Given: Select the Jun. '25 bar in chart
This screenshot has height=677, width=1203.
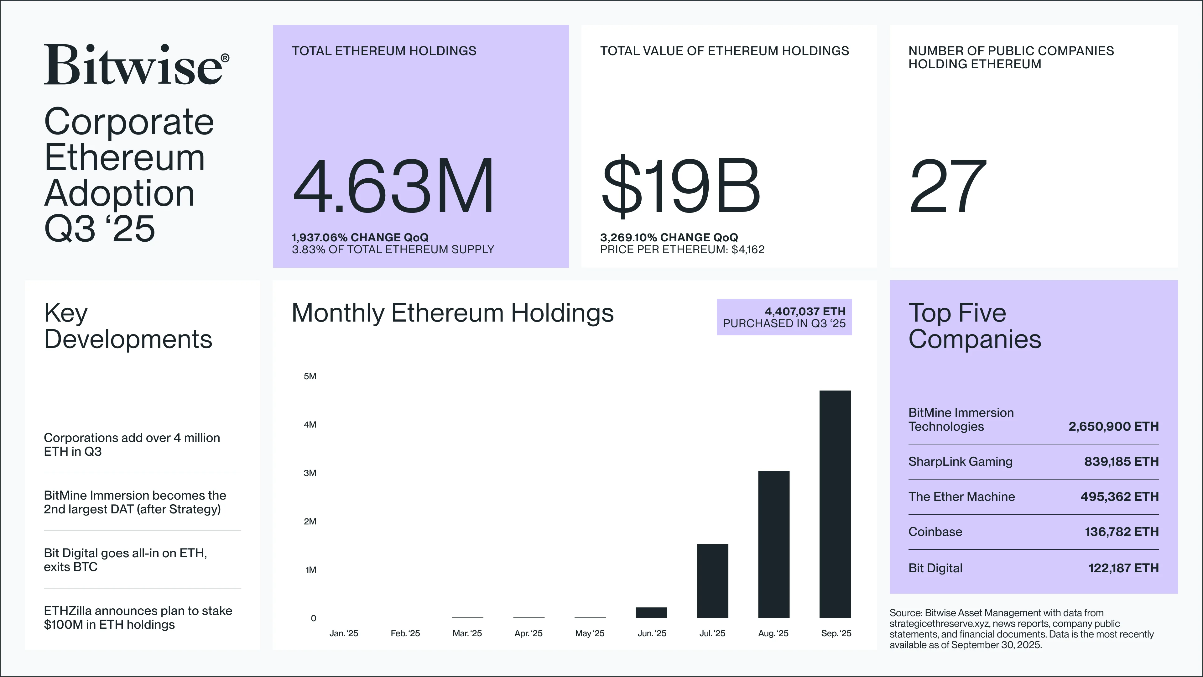Looking at the screenshot, I should 651,612.
